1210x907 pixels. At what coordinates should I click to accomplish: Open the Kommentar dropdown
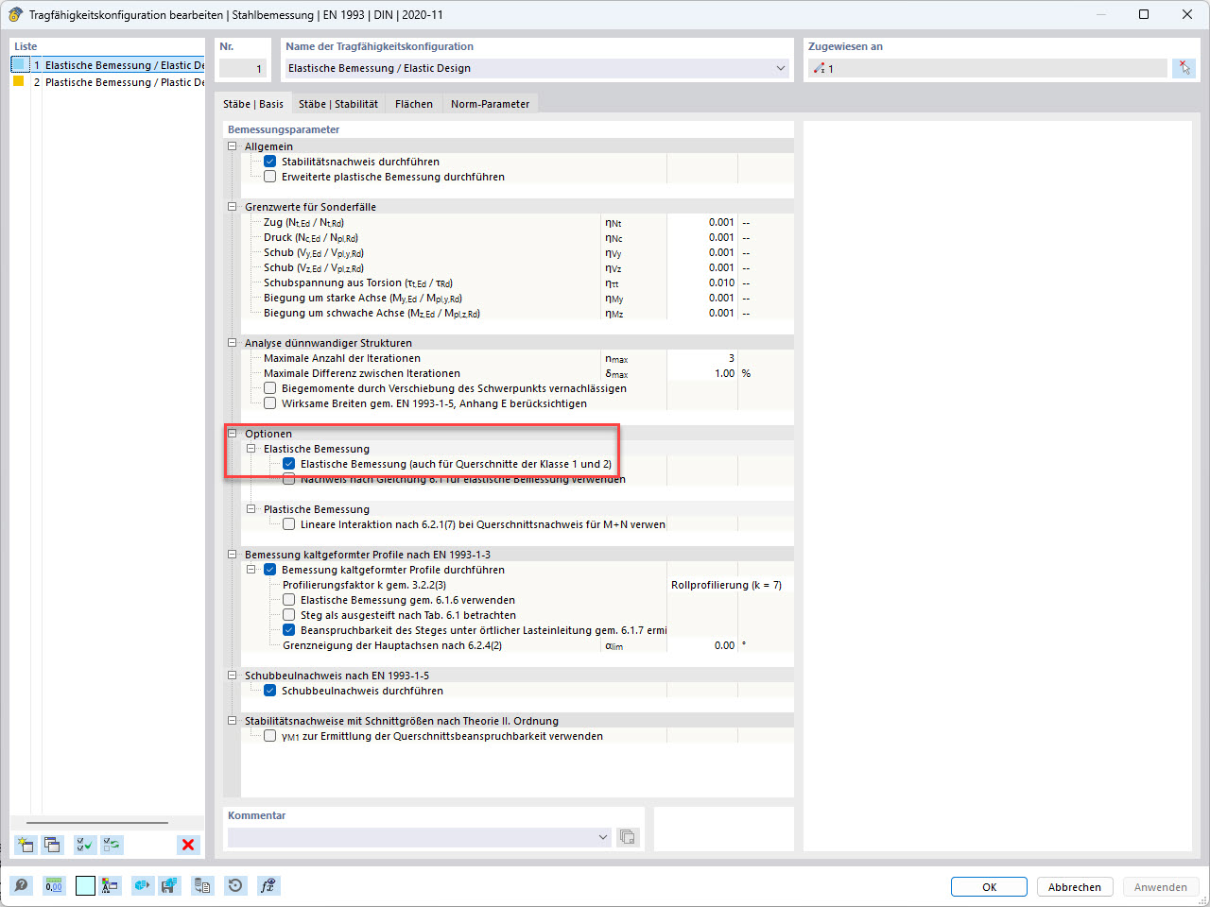pos(602,837)
